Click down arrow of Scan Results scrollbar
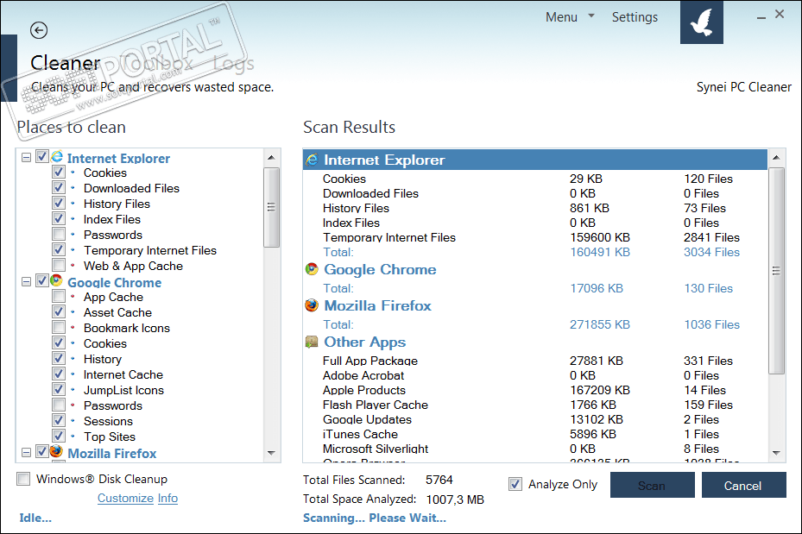Screen dimensions: 802x534 click(x=776, y=453)
